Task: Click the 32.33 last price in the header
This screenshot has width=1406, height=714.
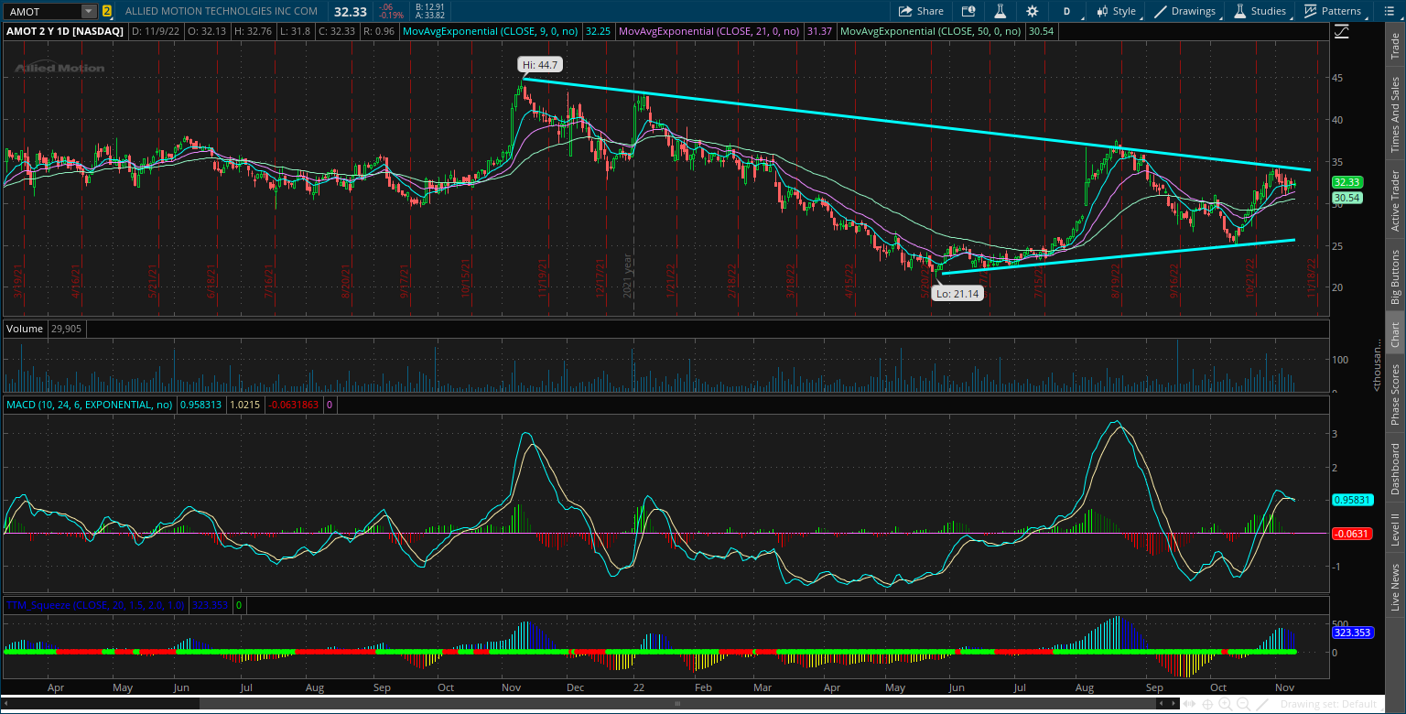Action: pyautogui.click(x=349, y=11)
